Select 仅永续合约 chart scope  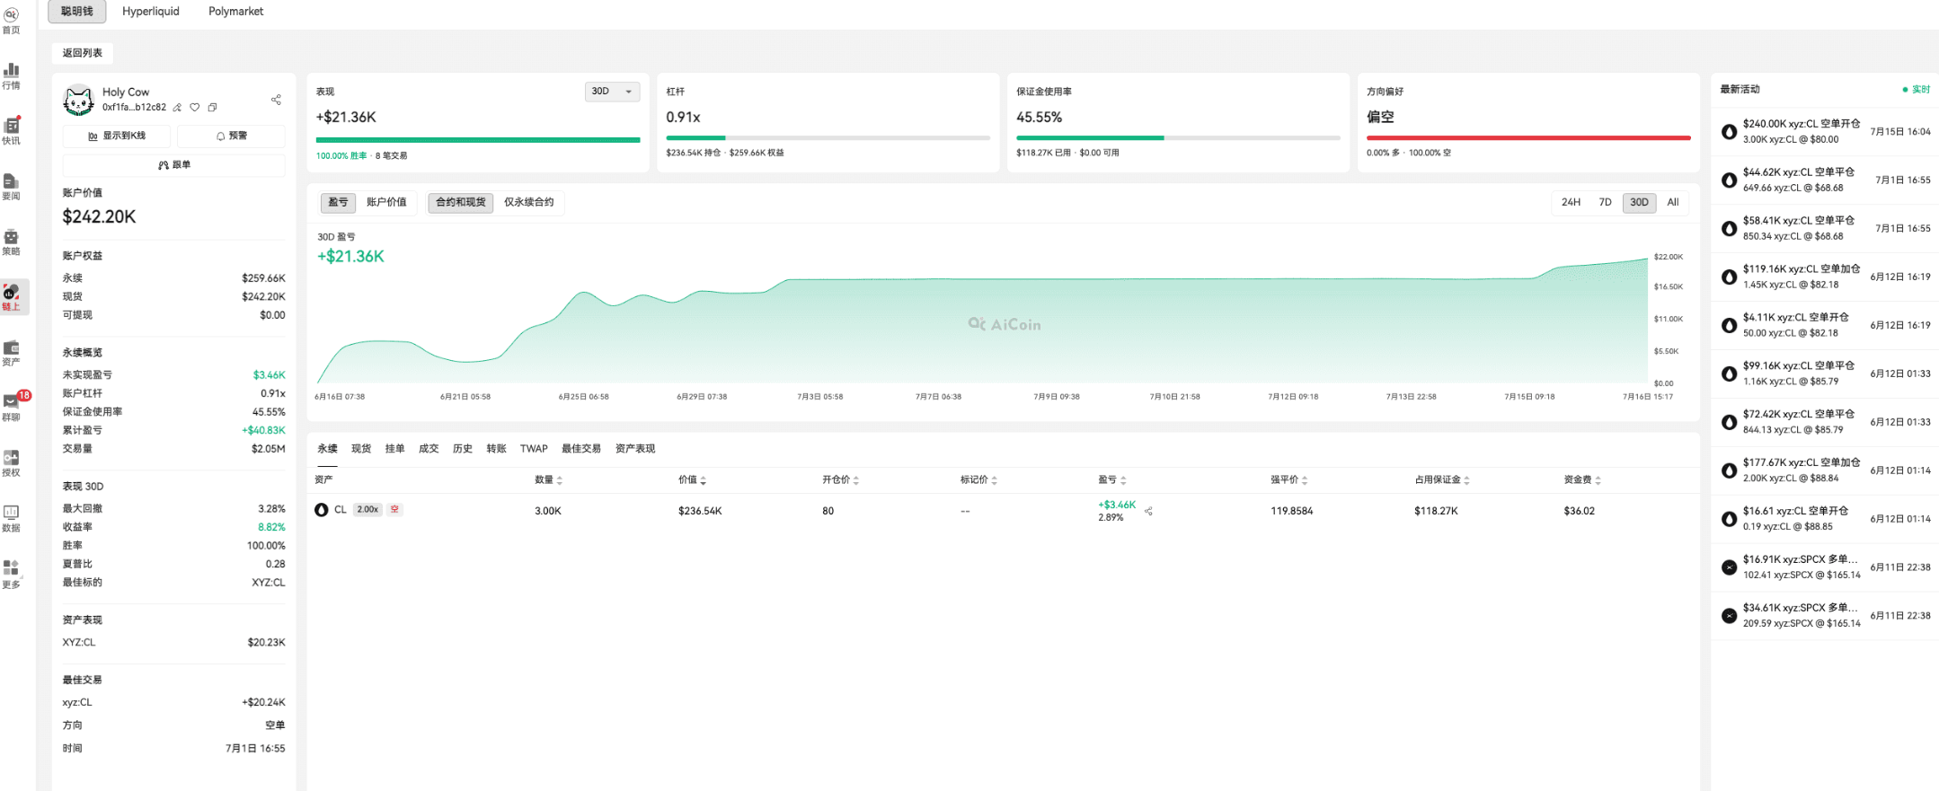point(528,203)
